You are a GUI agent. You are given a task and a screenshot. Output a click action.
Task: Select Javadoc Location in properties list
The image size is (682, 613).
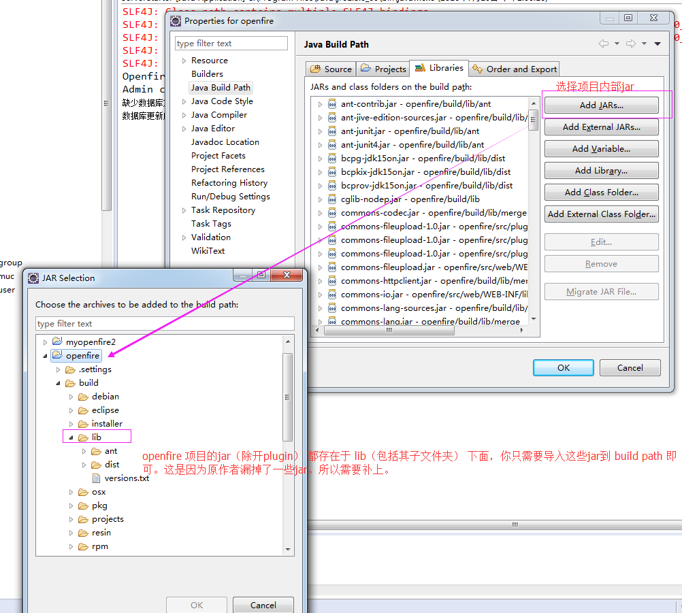tap(225, 142)
